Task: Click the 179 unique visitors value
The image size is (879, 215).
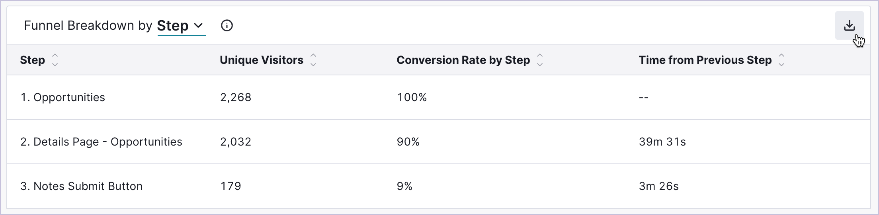Action: pyautogui.click(x=231, y=186)
